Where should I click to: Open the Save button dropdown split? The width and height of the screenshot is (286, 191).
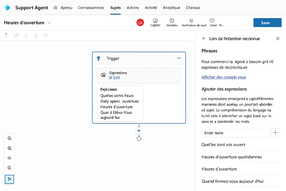pos(279,23)
